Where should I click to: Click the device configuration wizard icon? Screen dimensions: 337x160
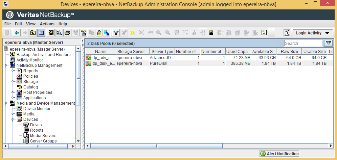coord(211,33)
